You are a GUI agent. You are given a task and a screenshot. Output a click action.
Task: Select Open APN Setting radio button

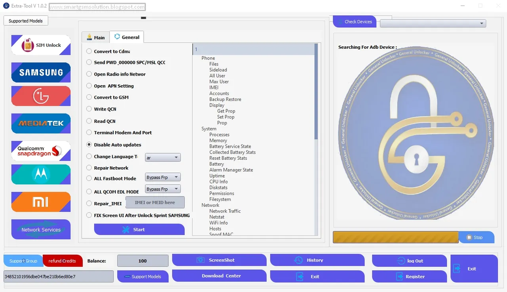[90, 86]
